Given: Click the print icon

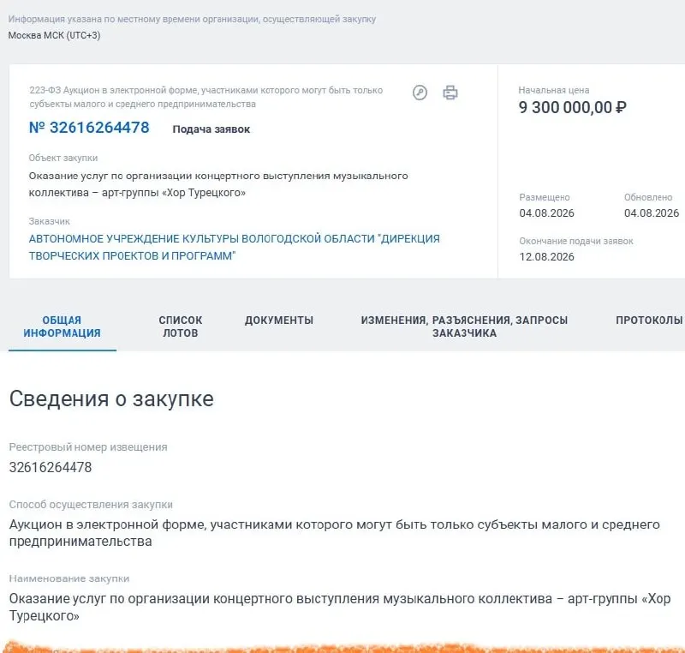Looking at the screenshot, I should point(450,93).
